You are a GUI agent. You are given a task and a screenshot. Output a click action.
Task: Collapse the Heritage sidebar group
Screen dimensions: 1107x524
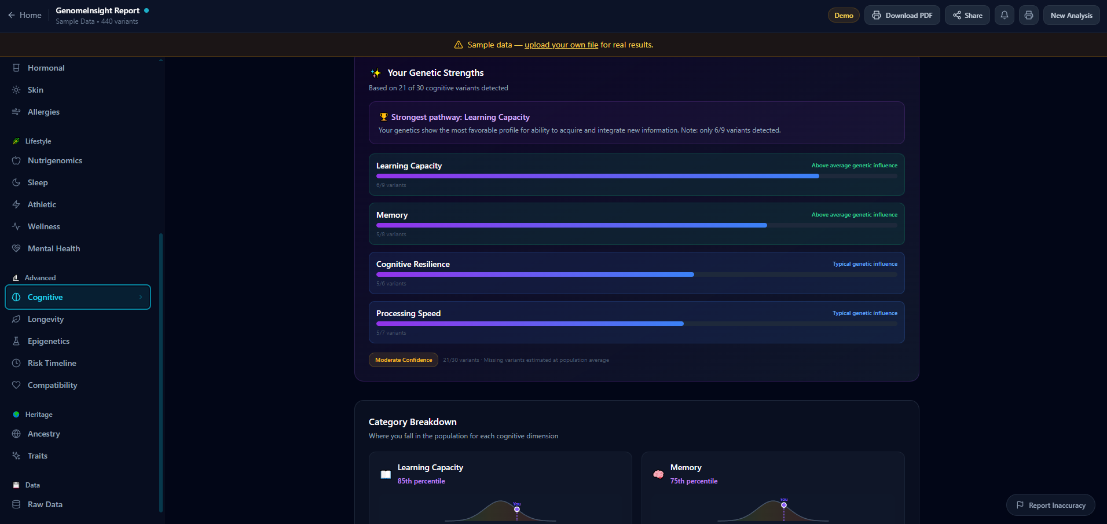click(38, 414)
